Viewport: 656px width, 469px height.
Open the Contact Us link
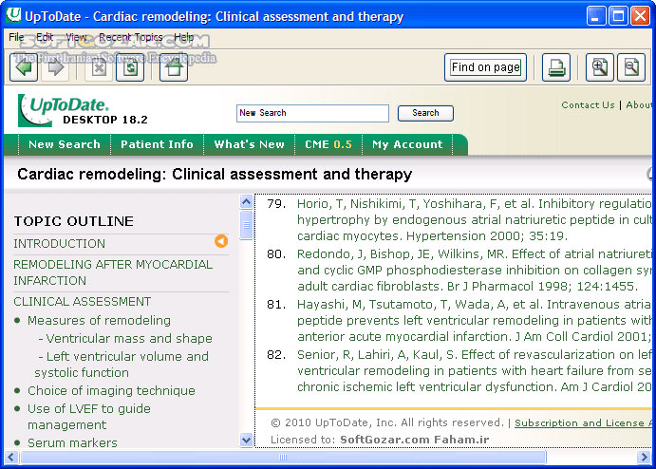click(x=588, y=105)
